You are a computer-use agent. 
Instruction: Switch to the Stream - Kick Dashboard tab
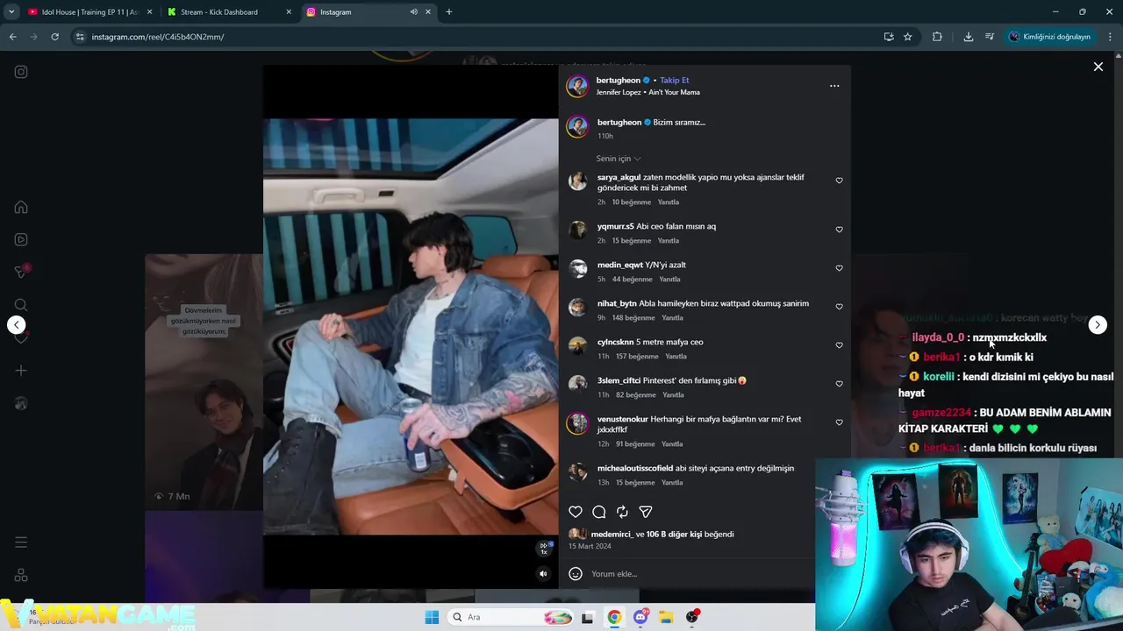tap(228, 12)
